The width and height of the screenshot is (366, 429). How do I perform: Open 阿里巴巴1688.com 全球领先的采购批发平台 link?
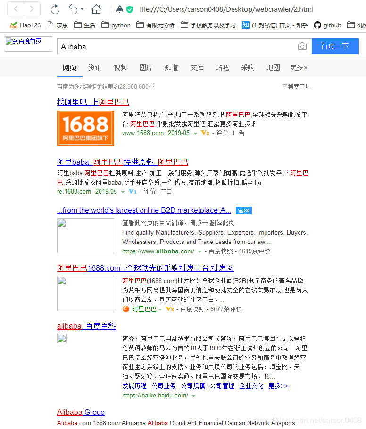pyautogui.click(x=145, y=268)
